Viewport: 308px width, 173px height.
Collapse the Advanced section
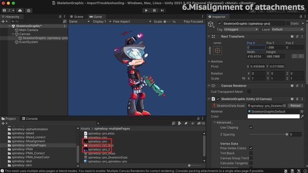coord(215,123)
